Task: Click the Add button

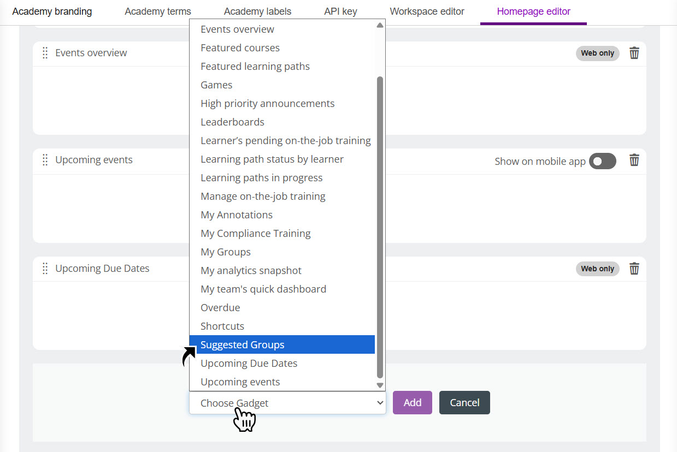Action: coord(412,402)
